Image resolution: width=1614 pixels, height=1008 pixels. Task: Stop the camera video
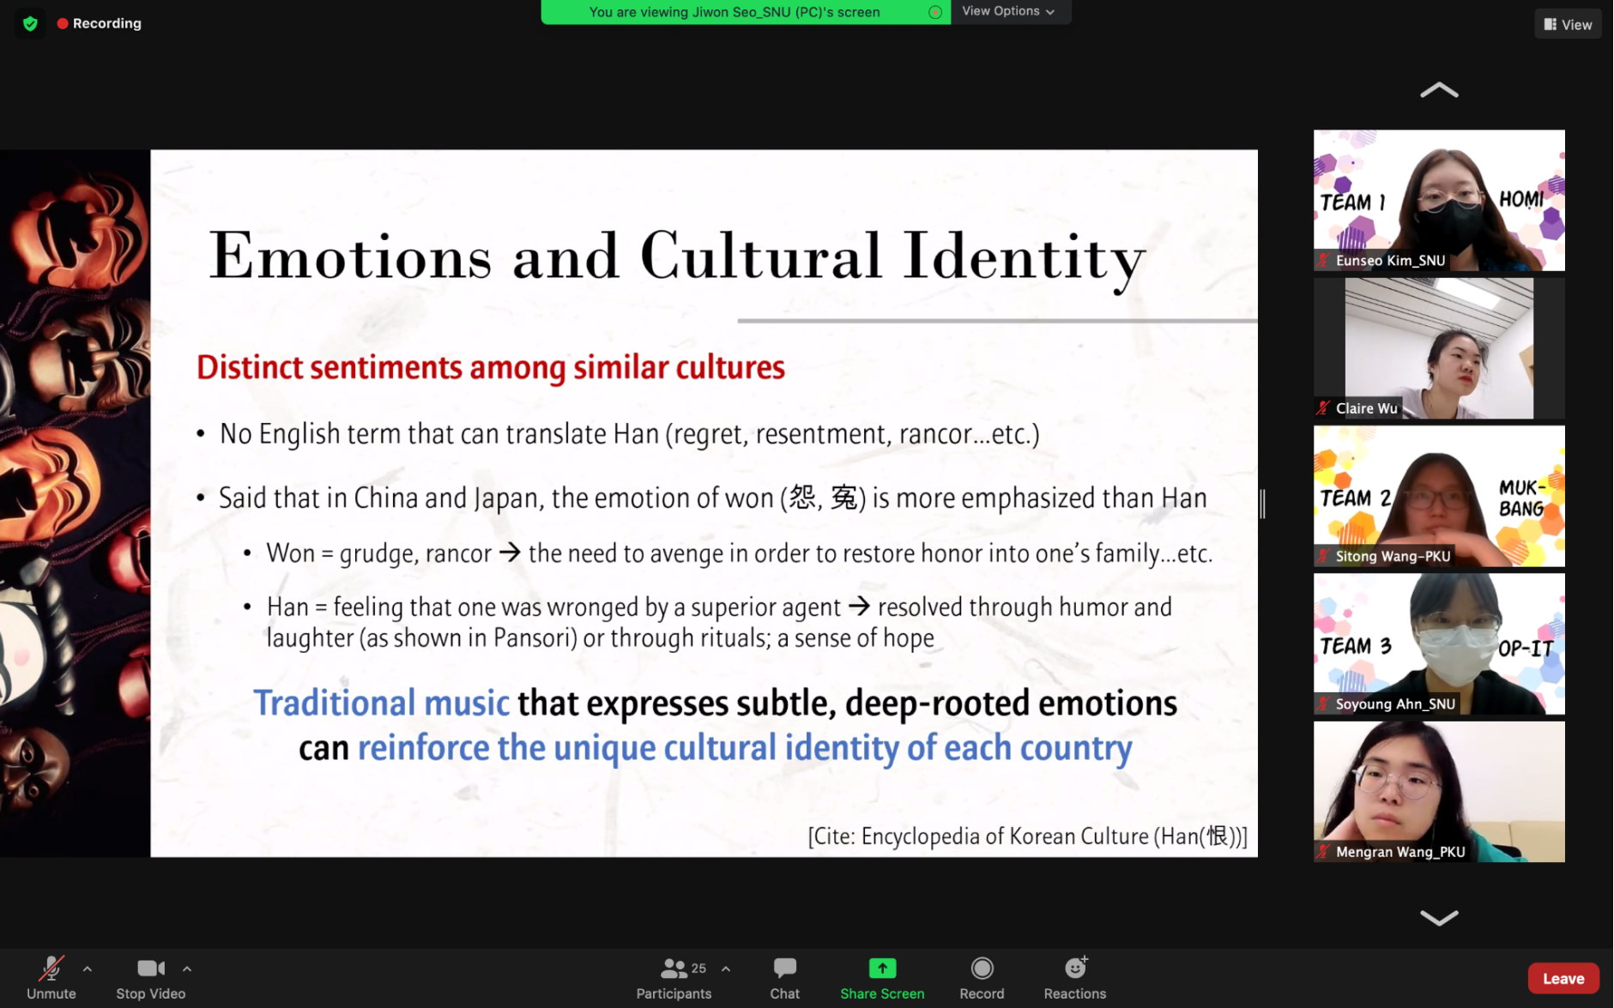(x=151, y=978)
